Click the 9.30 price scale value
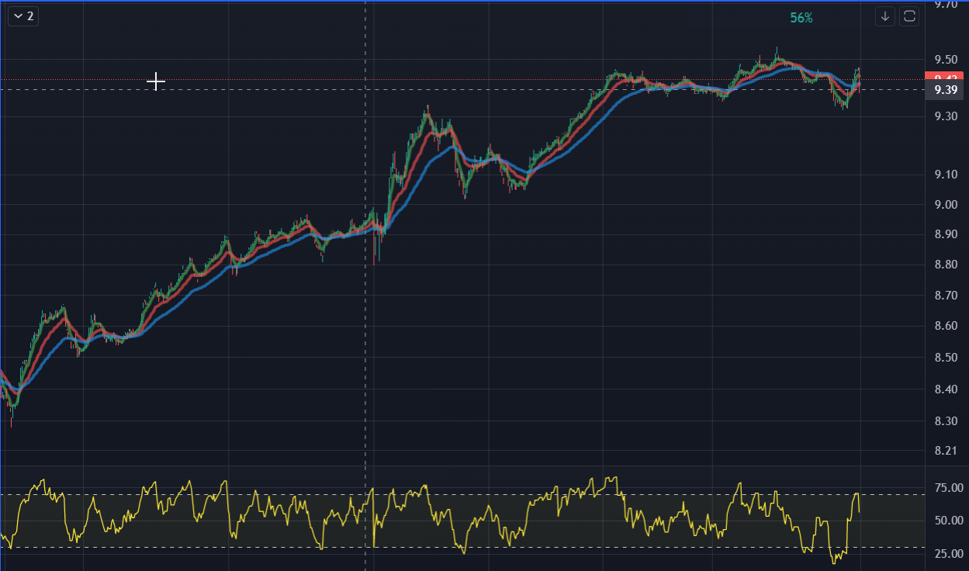Image resolution: width=969 pixels, height=571 pixels. coord(946,116)
